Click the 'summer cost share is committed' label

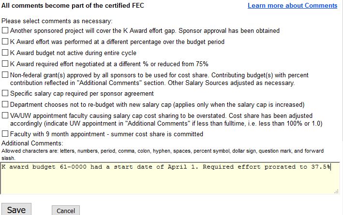click(157, 134)
